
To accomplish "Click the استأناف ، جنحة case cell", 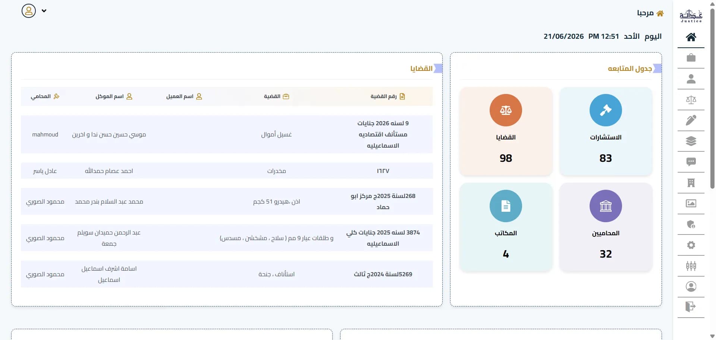I will [276, 274].
